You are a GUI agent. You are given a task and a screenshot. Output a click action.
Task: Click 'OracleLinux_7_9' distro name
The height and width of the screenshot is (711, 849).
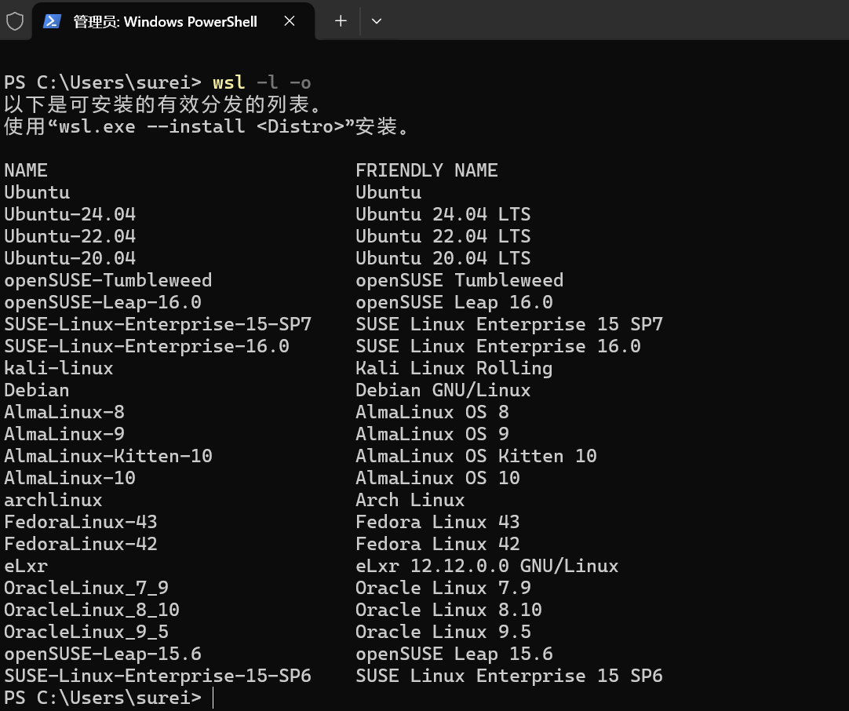[x=86, y=588]
